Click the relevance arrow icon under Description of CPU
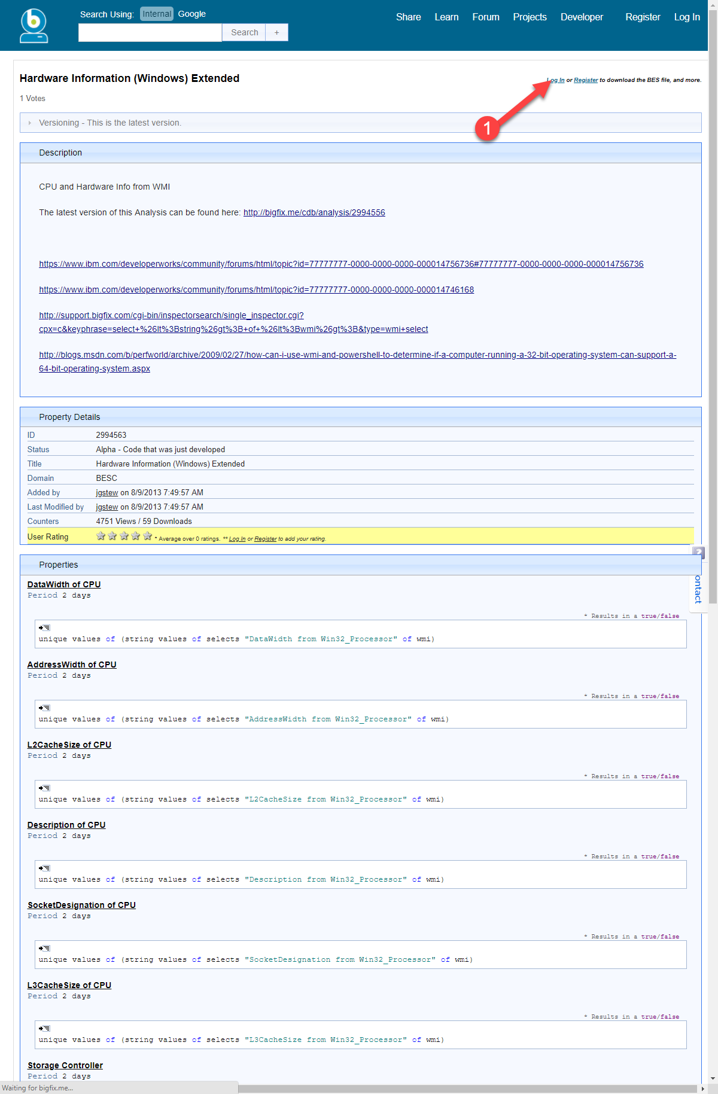The height and width of the screenshot is (1094, 718). (44, 868)
